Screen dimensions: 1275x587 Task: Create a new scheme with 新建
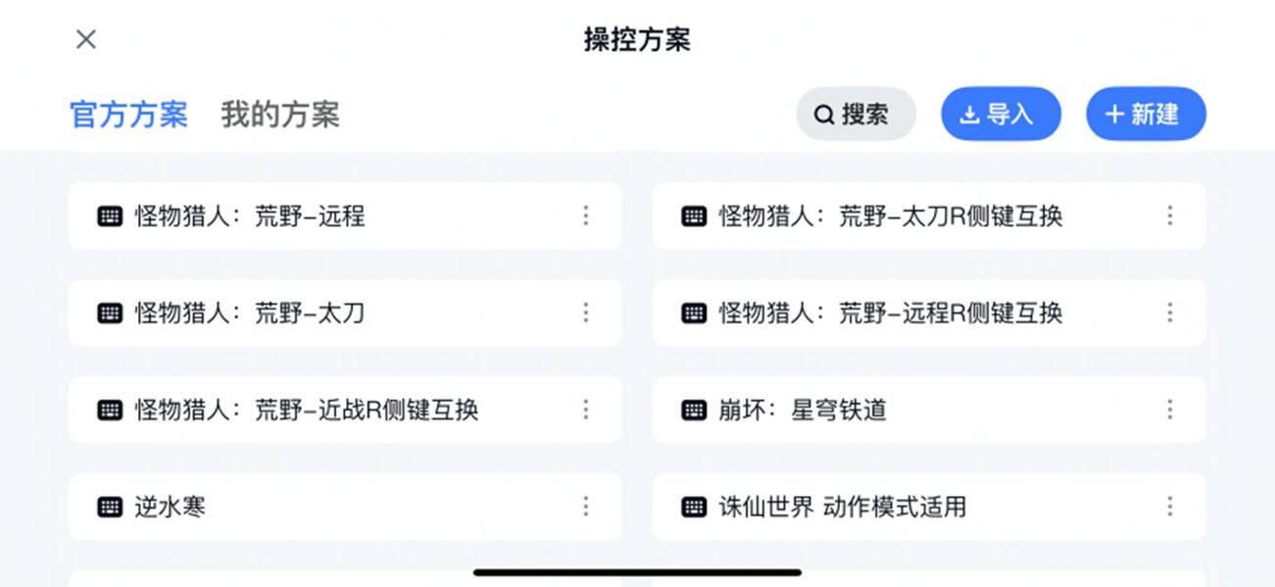point(1146,115)
